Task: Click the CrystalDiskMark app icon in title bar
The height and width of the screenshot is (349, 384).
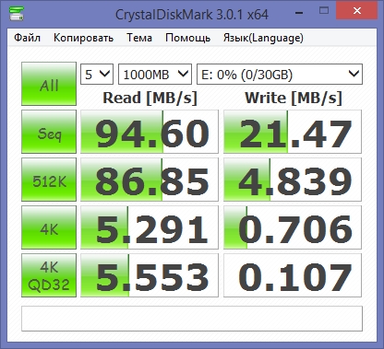Action: pos(17,13)
